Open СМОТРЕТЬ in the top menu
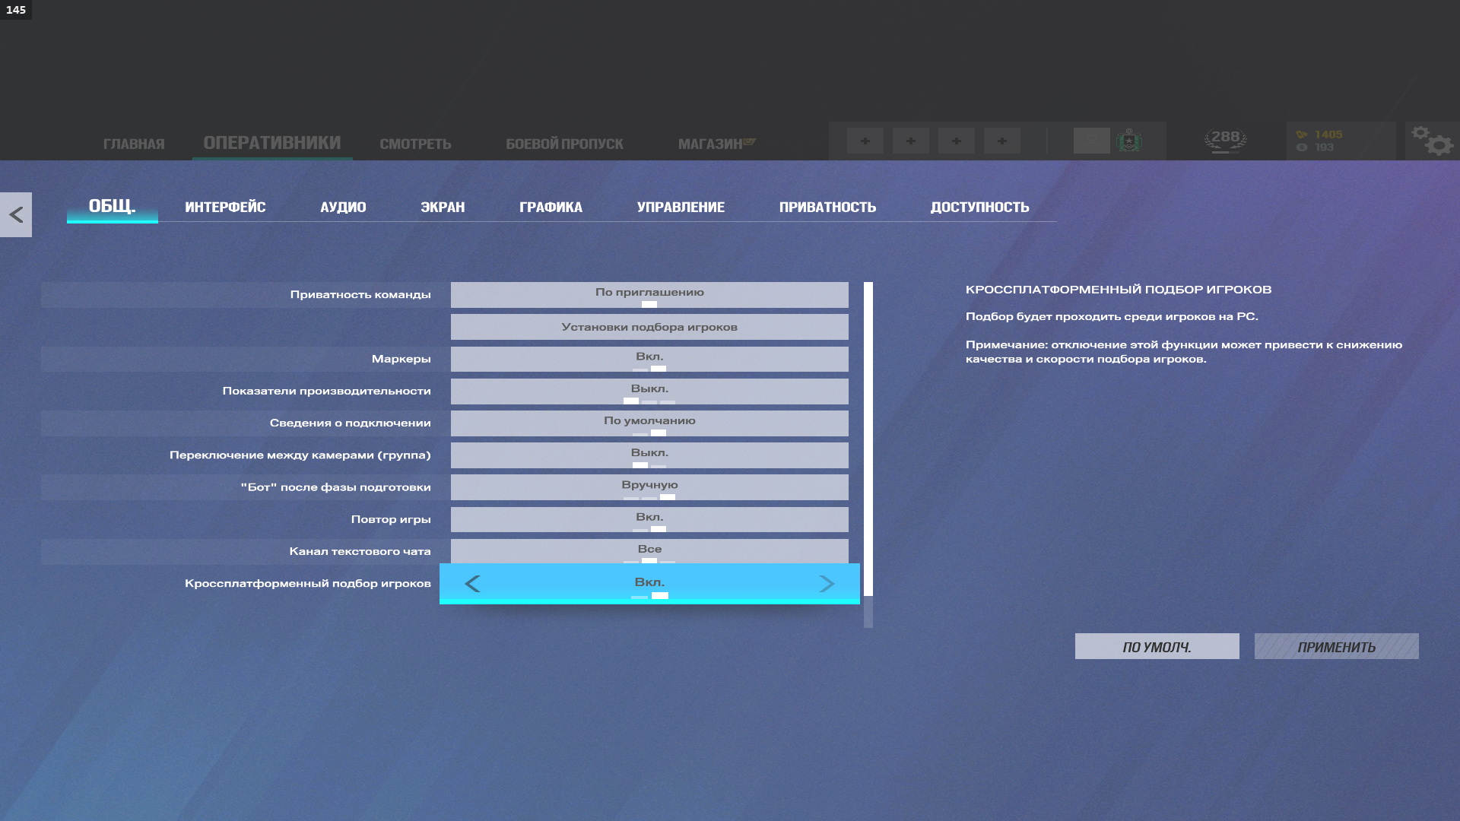 [x=415, y=144]
